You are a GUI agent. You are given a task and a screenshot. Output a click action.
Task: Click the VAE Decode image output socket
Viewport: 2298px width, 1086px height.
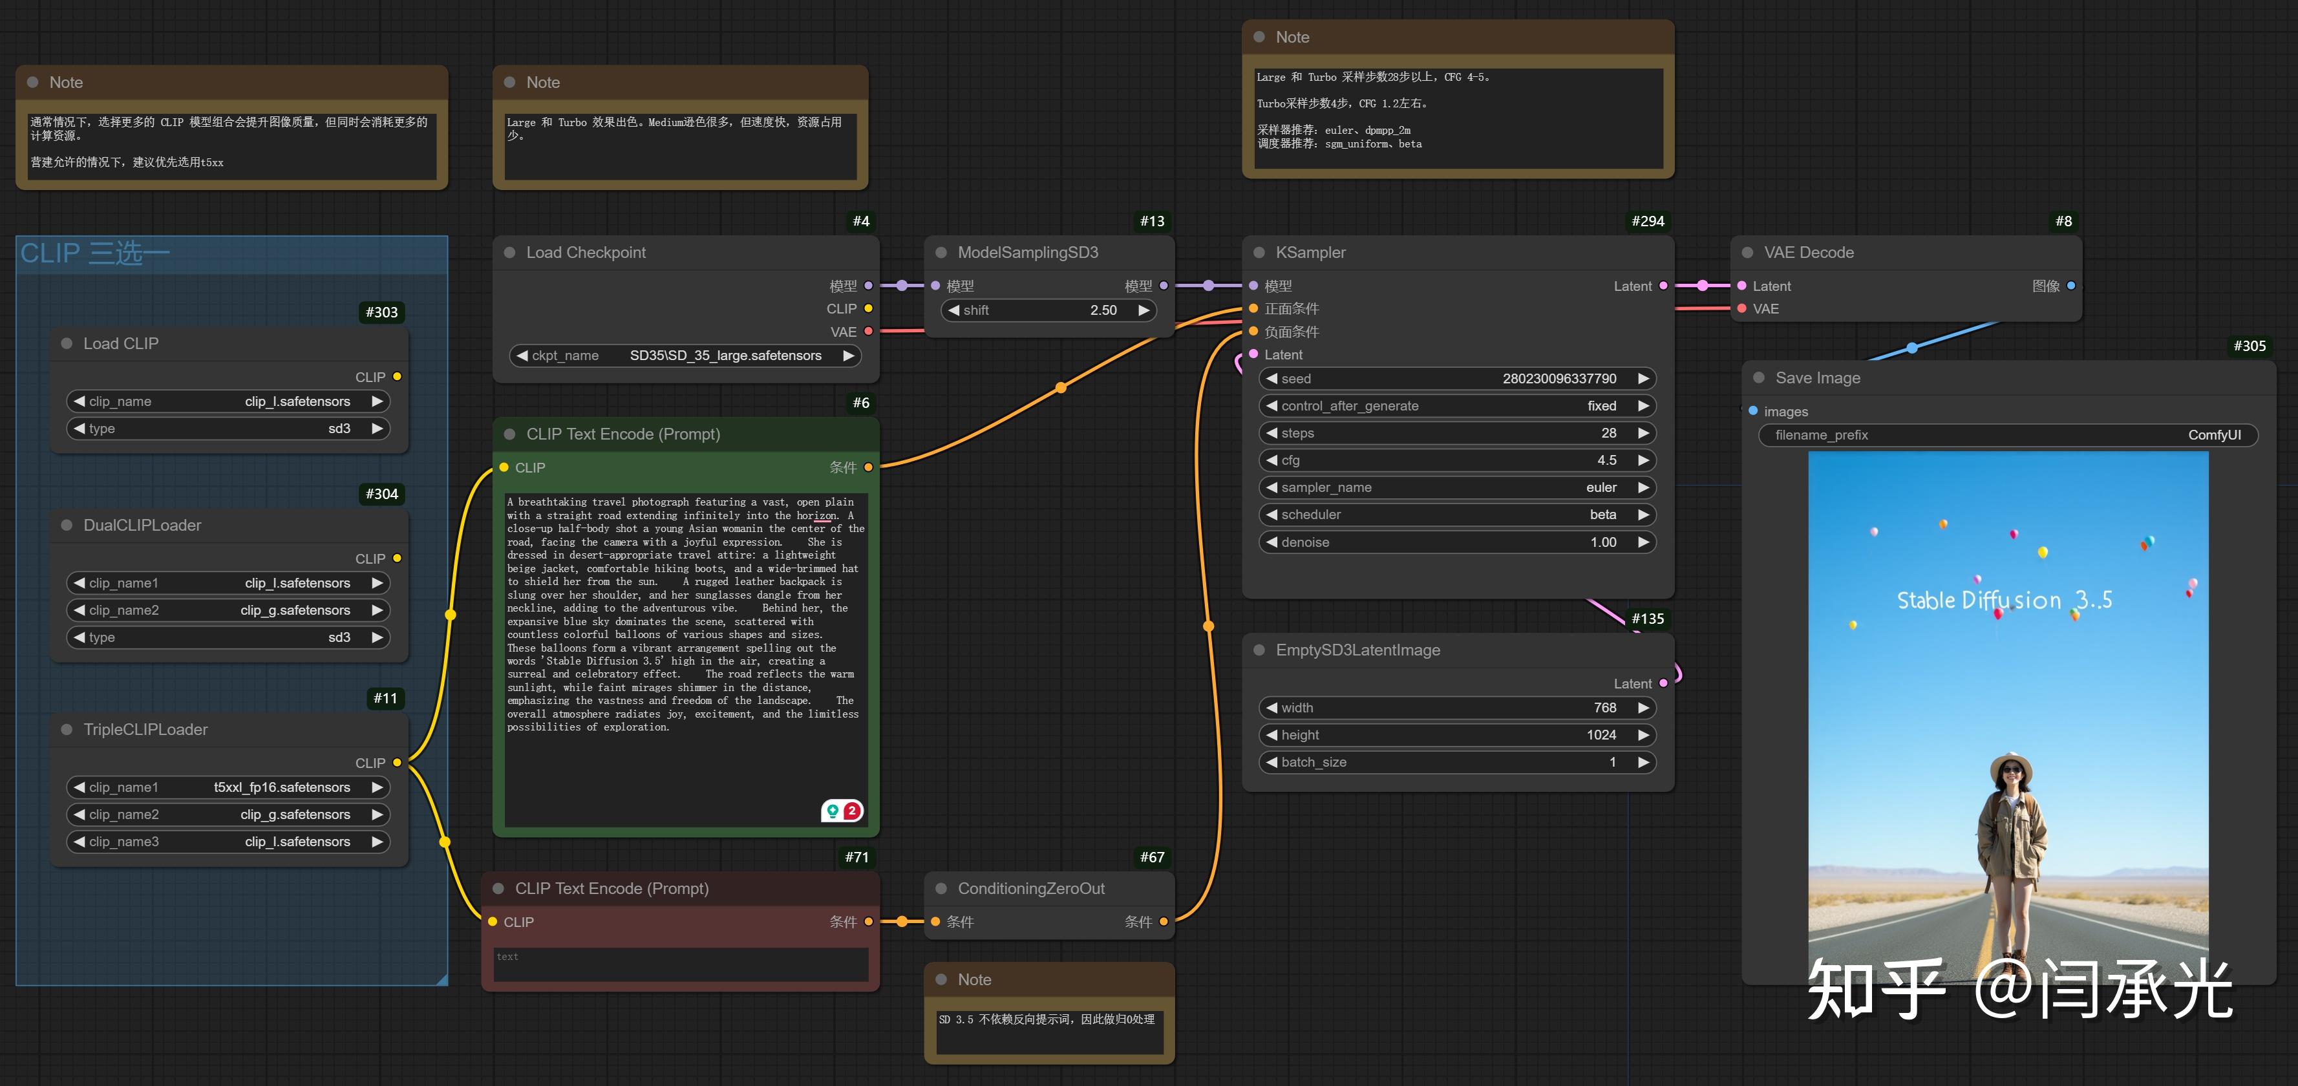pos(2070,286)
